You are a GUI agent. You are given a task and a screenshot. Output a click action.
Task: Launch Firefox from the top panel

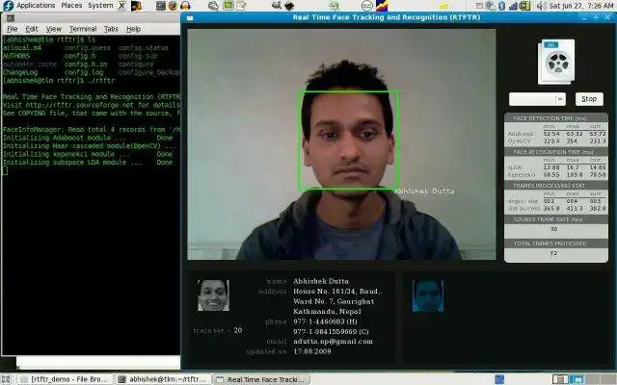click(173, 6)
